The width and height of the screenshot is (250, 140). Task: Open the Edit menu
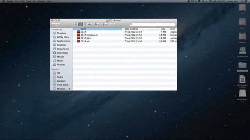(23, 1)
